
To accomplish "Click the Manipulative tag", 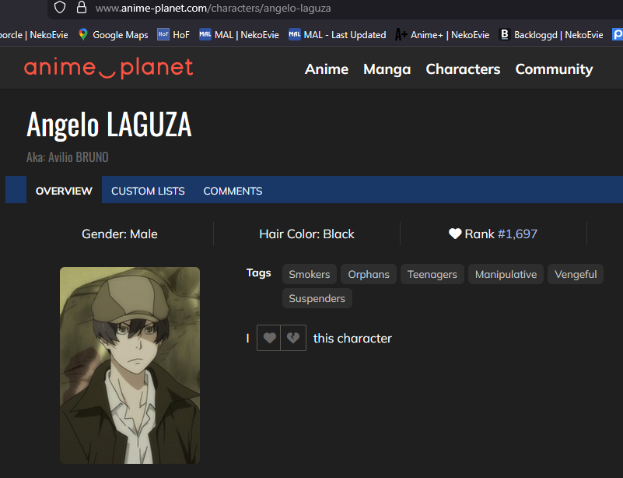I will point(506,274).
